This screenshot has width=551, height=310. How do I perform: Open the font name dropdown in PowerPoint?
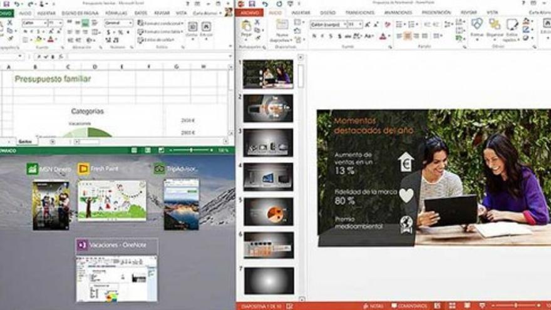[345, 24]
